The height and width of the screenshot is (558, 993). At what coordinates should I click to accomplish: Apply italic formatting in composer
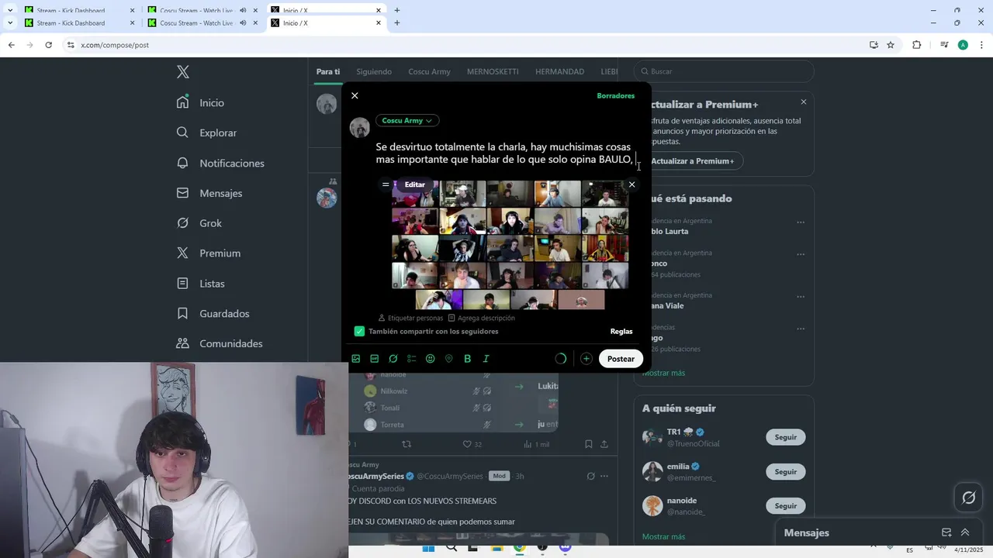coord(486,359)
